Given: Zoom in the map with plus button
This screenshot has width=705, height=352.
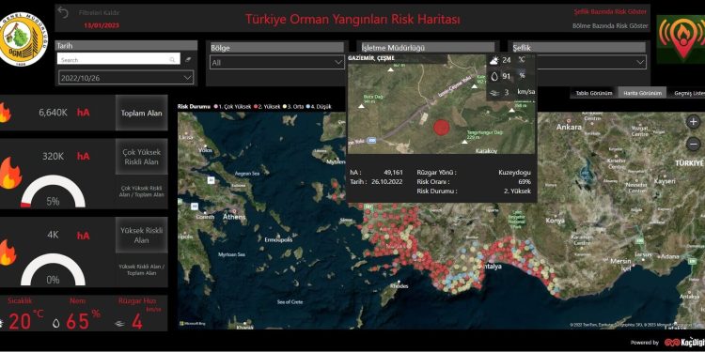Looking at the screenshot, I should [x=694, y=121].
